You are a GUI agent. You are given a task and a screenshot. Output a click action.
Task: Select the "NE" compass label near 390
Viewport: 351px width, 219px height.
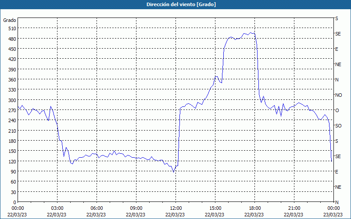point(338,64)
